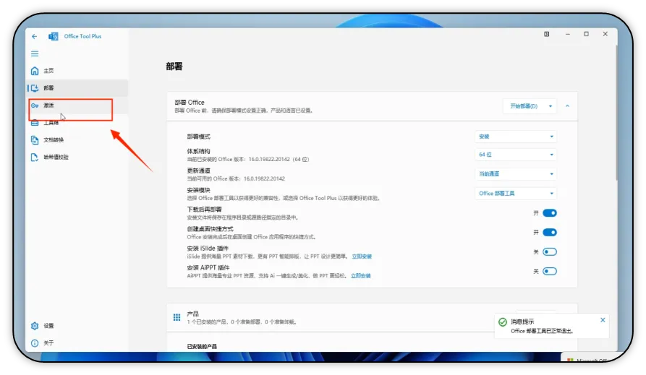Click the 消息提示 notification message text

[x=542, y=331]
